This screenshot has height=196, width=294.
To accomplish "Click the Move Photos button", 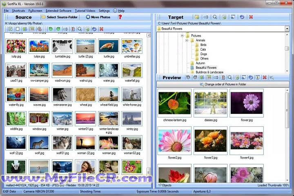I will (x=98, y=17).
